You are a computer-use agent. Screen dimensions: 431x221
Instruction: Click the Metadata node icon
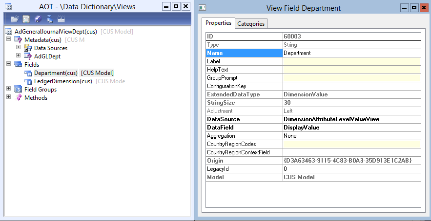[x=18, y=40]
